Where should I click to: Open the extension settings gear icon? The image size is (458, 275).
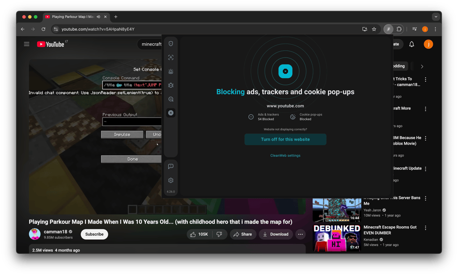(171, 180)
